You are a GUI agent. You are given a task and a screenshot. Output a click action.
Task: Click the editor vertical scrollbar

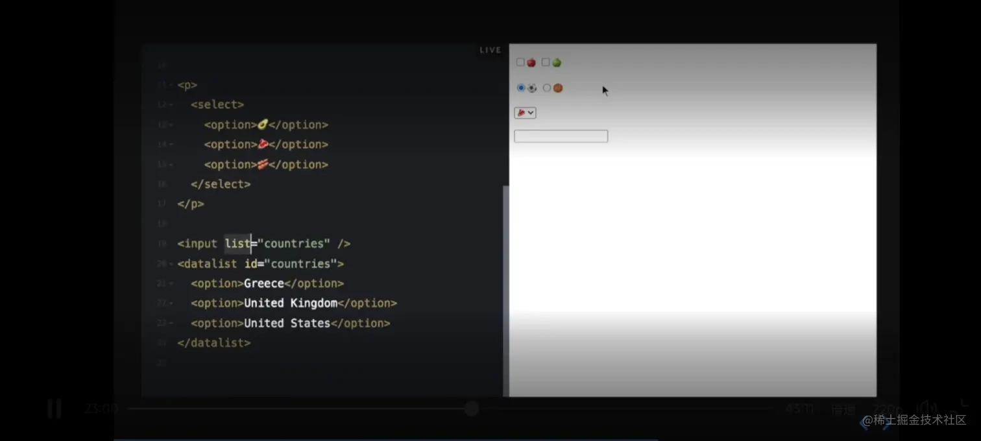(505, 291)
